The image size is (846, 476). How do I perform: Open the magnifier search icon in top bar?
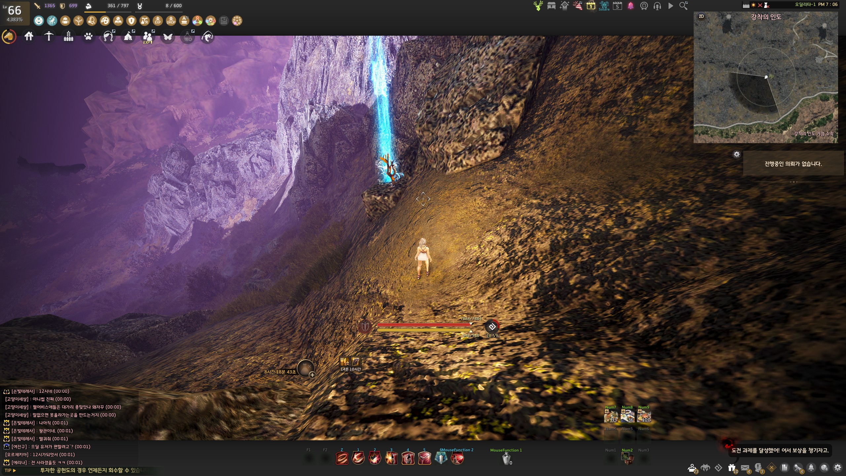click(x=683, y=6)
